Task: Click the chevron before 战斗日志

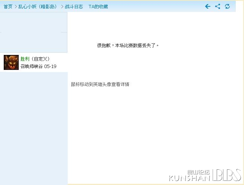Action: [62, 6]
